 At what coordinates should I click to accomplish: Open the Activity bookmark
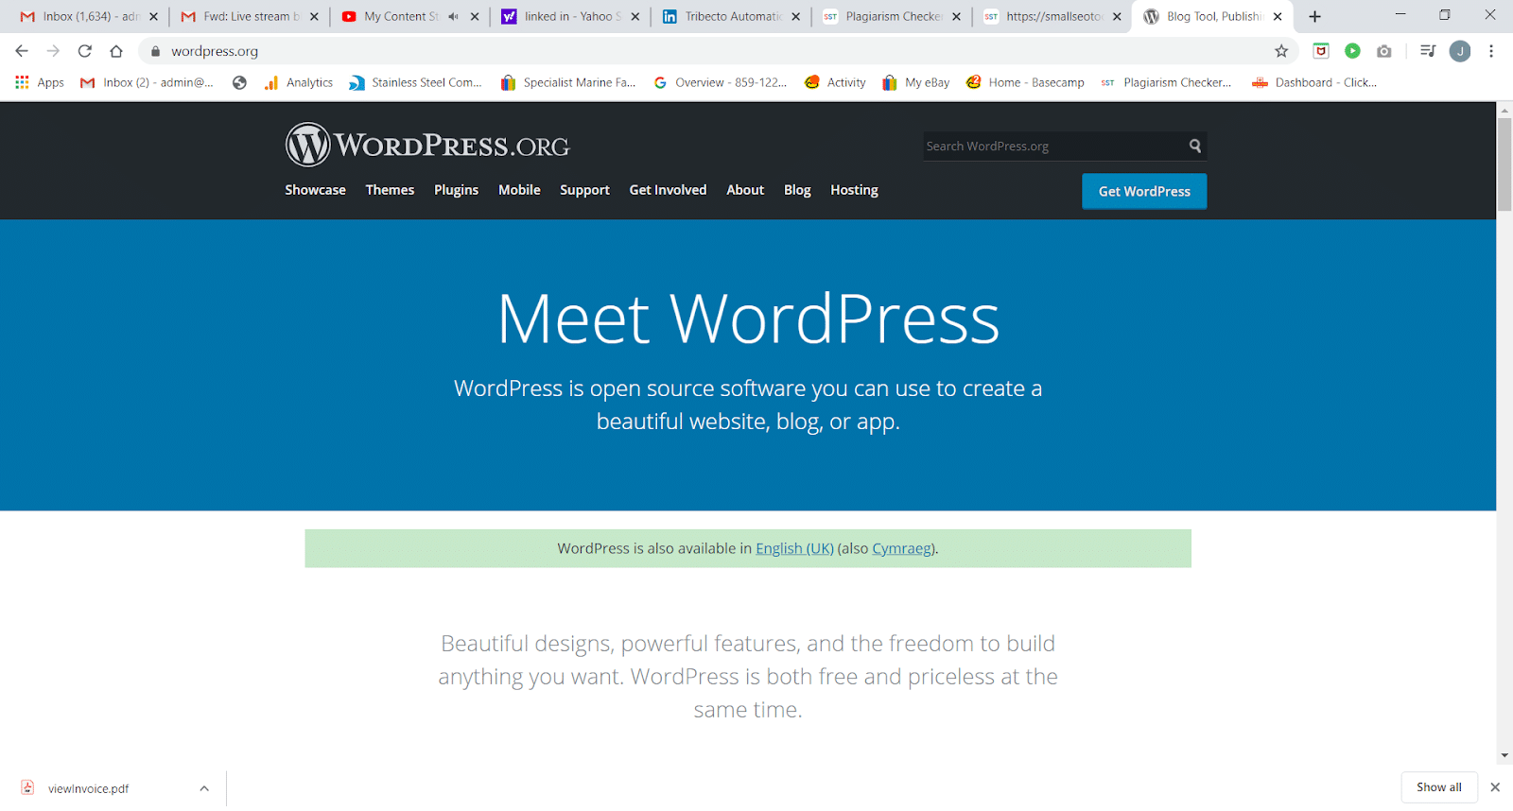(836, 83)
